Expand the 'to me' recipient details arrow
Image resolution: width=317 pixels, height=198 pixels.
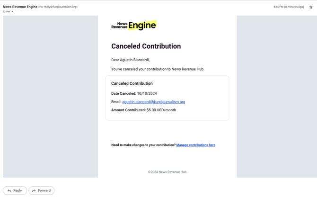pos(12,11)
